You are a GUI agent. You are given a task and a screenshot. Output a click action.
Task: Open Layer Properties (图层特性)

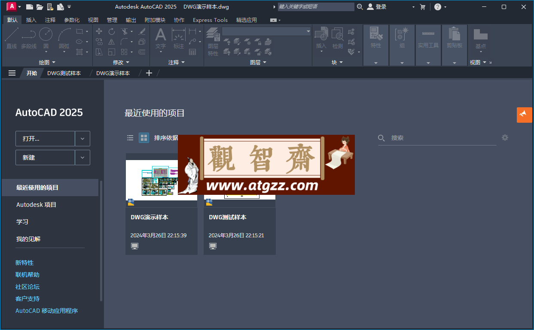click(213, 41)
